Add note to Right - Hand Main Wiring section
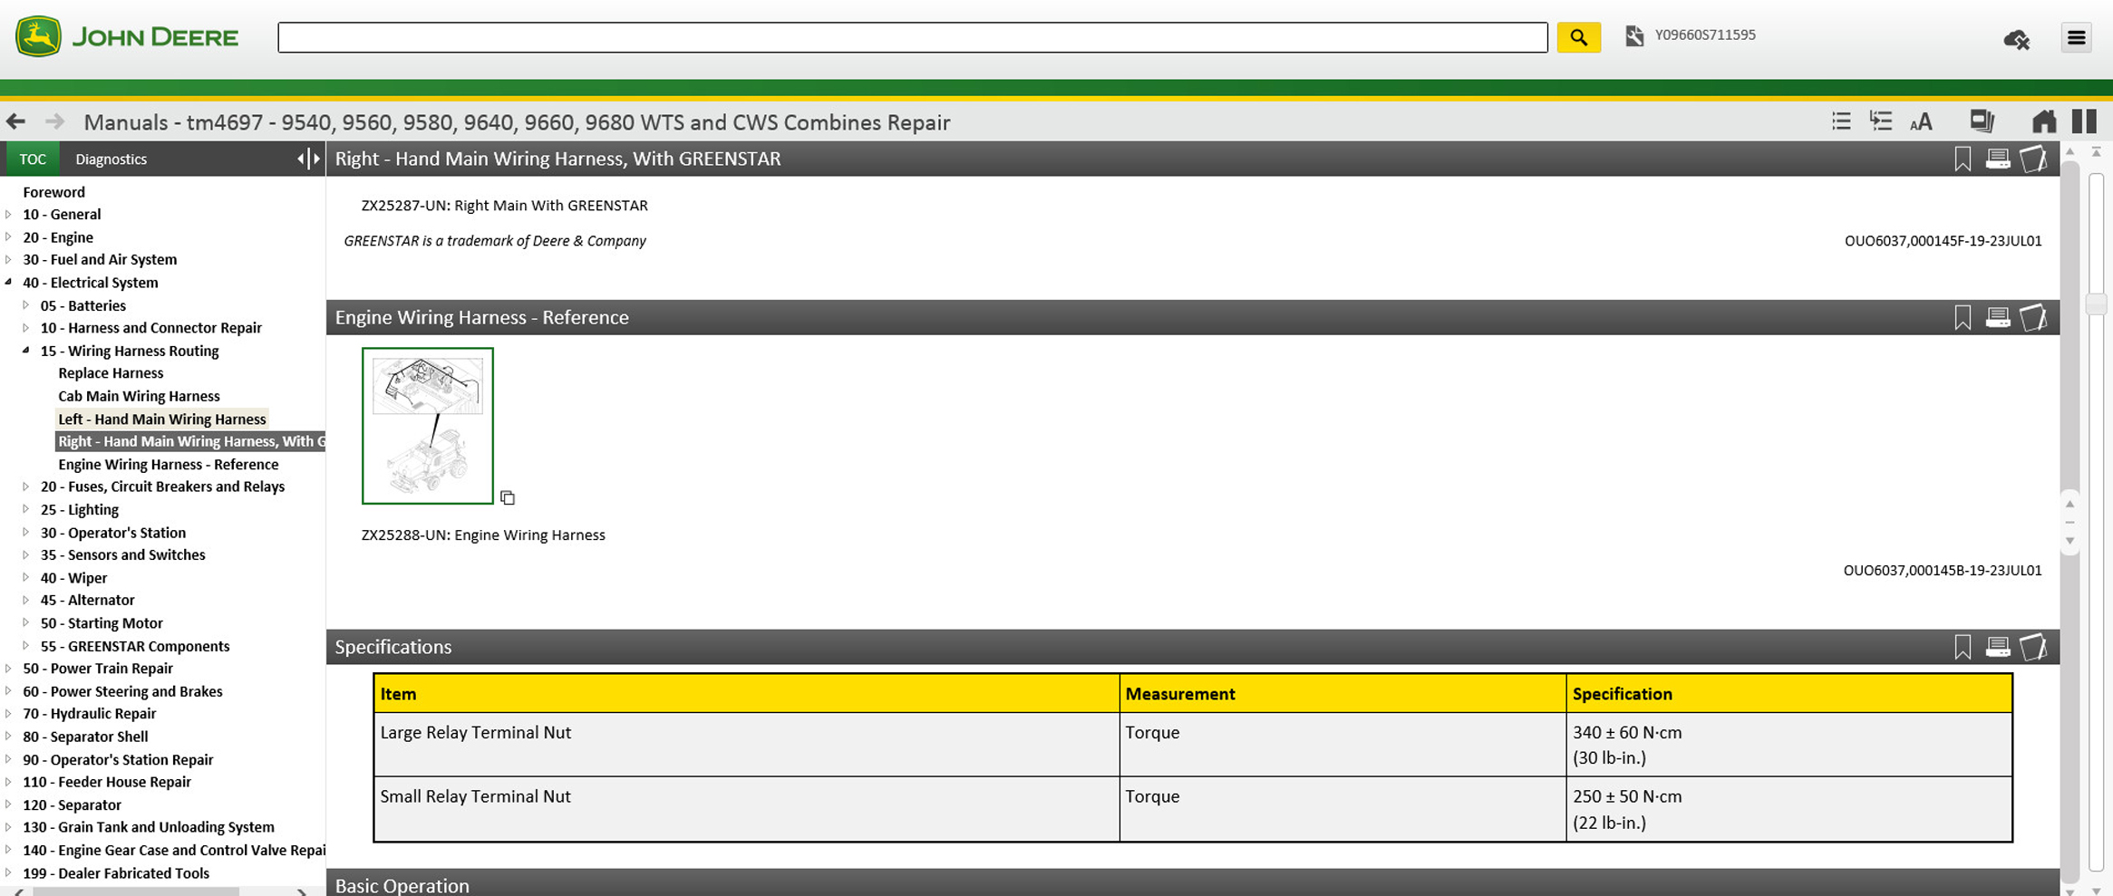This screenshot has height=896, width=2113. [x=2033, y=159]
